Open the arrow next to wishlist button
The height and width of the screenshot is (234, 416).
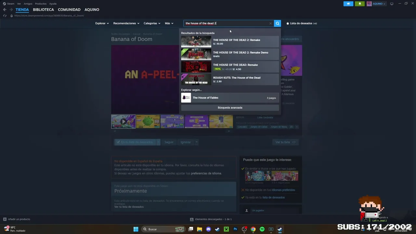(158, 142)
